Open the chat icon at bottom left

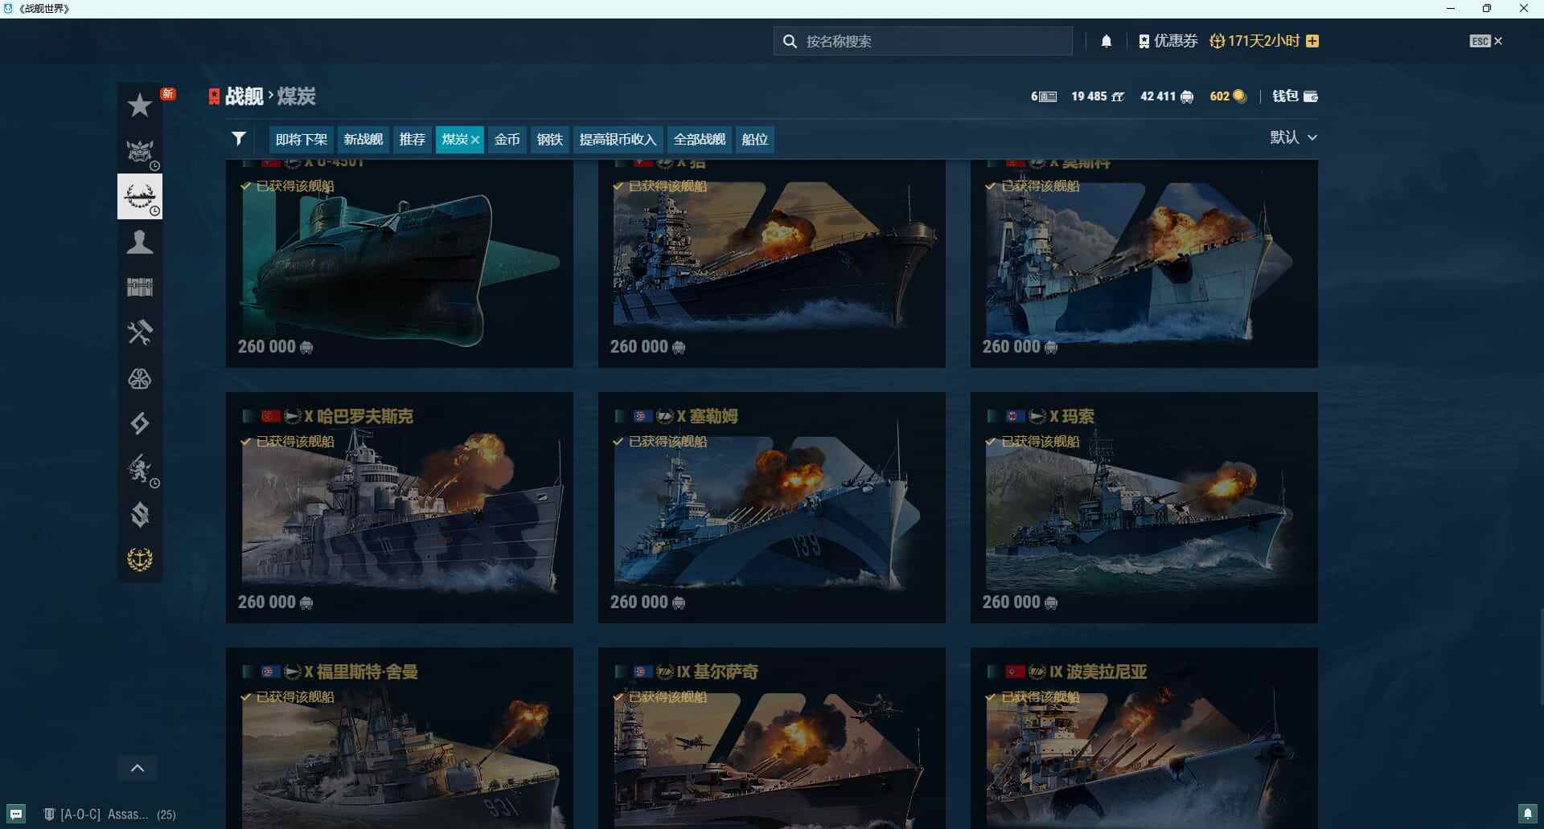click(16, 814)
